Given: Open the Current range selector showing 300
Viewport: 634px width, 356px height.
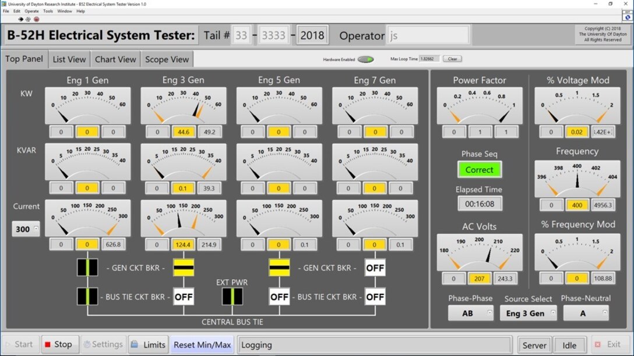Looking at the screenshot, I should click(24, 229).
